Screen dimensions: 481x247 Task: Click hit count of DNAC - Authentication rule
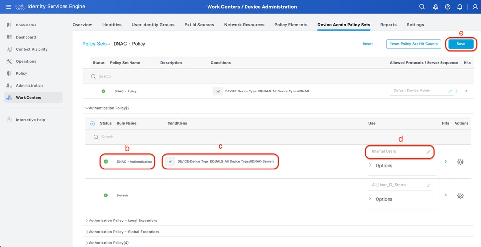coord(446,161)
